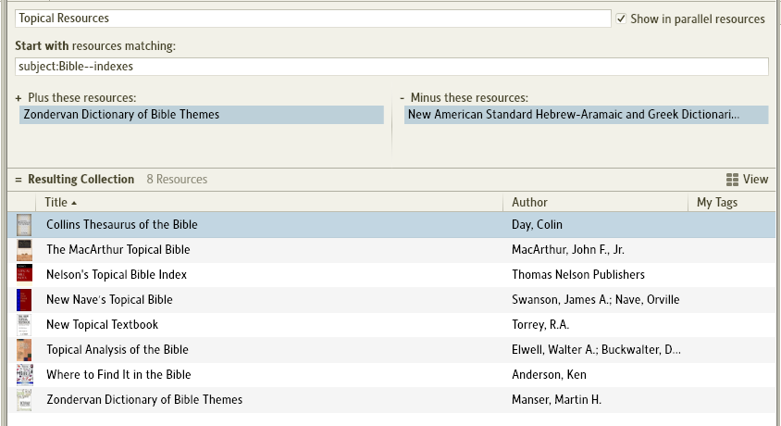Click the New Topical Textbook cover thumbnail

point(24,324)
